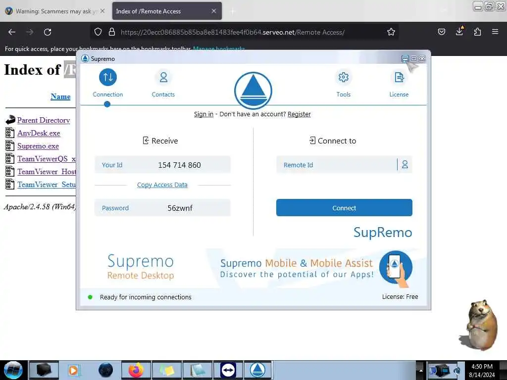
Task: Click the TeamViewer_Host file link
Action: (x=47, y=172)
